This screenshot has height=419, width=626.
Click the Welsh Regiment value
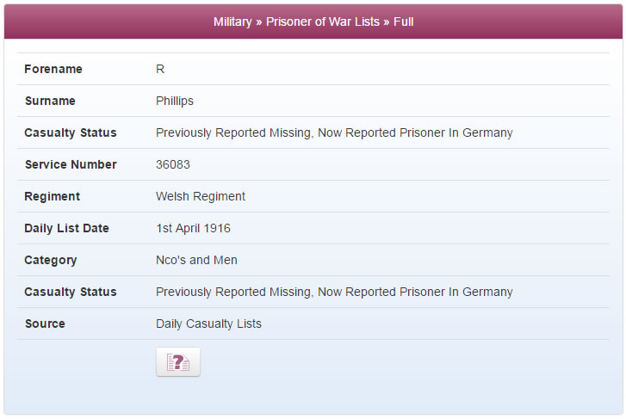coord(201,196)
